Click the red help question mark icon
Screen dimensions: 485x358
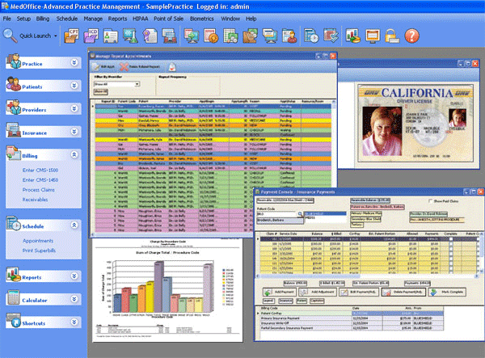point(412,36)
